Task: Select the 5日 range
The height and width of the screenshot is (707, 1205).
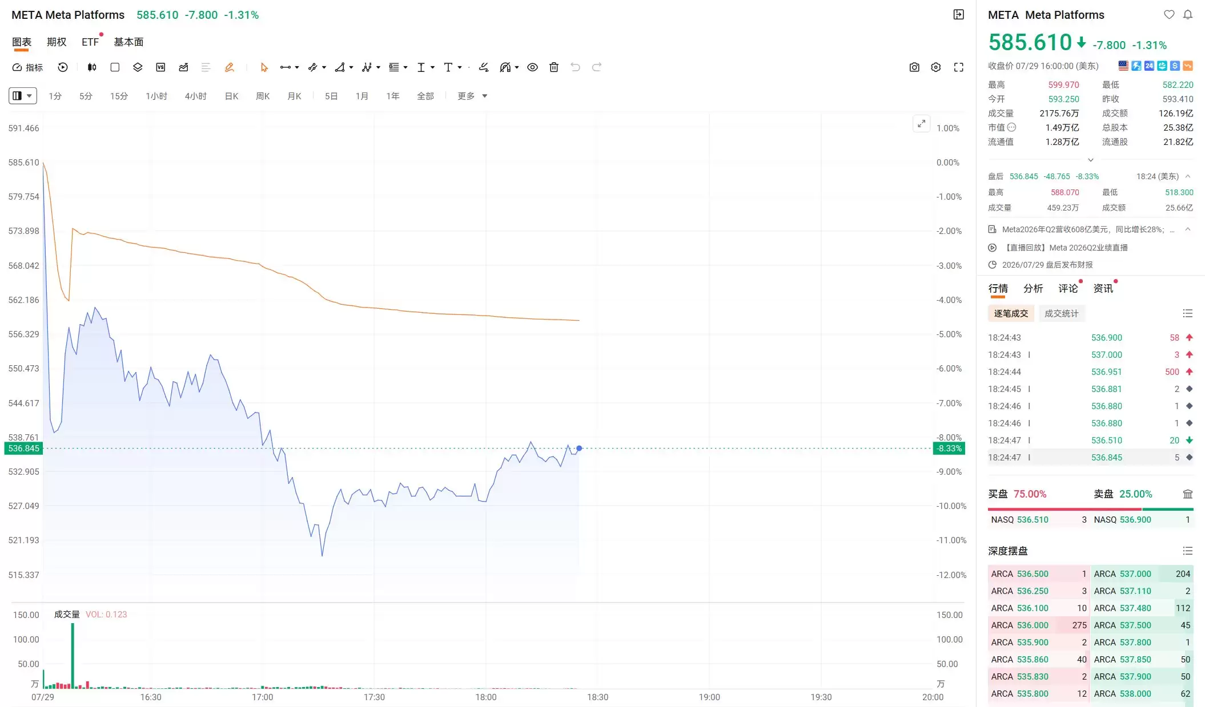Action: tap(331, 96)
